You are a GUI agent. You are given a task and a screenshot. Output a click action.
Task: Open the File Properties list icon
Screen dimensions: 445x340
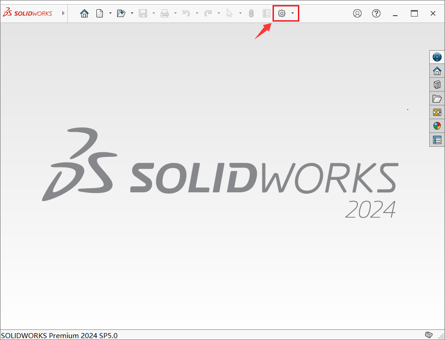[267, 13]
